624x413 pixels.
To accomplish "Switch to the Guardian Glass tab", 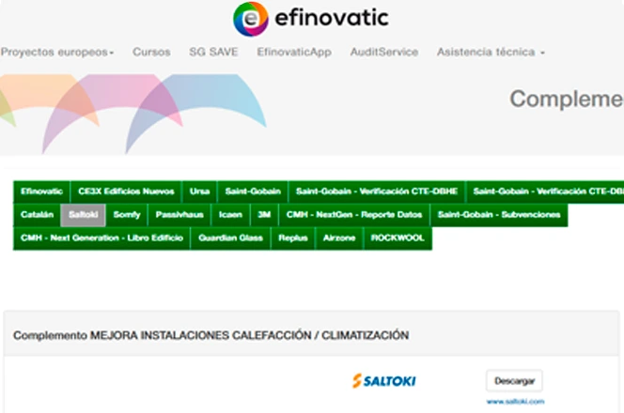I will click(230, 238).
